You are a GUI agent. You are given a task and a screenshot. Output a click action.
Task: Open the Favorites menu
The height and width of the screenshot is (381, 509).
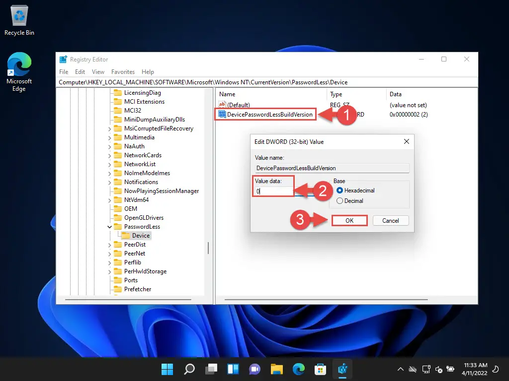[123, 71]
